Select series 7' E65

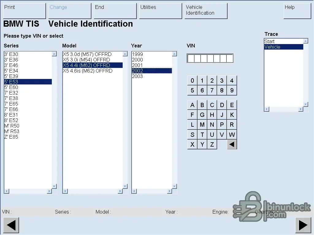click(28, 104)
